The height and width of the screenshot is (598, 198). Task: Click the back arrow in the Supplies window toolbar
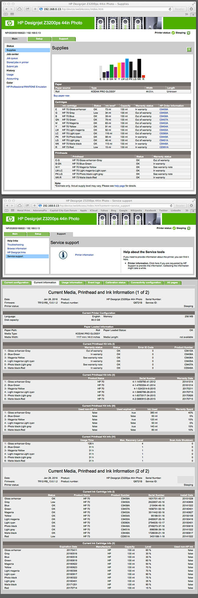click(6, 9)
